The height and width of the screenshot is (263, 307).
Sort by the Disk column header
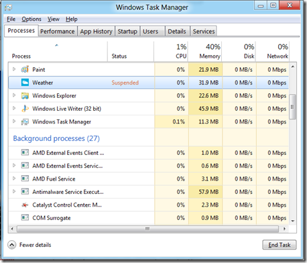point(239,52)
